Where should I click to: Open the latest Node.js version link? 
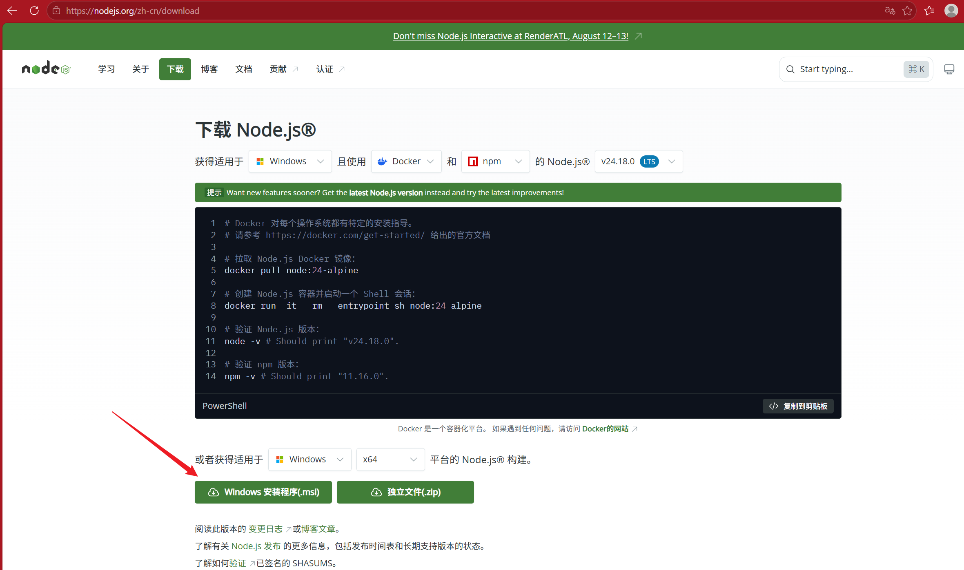386,192
